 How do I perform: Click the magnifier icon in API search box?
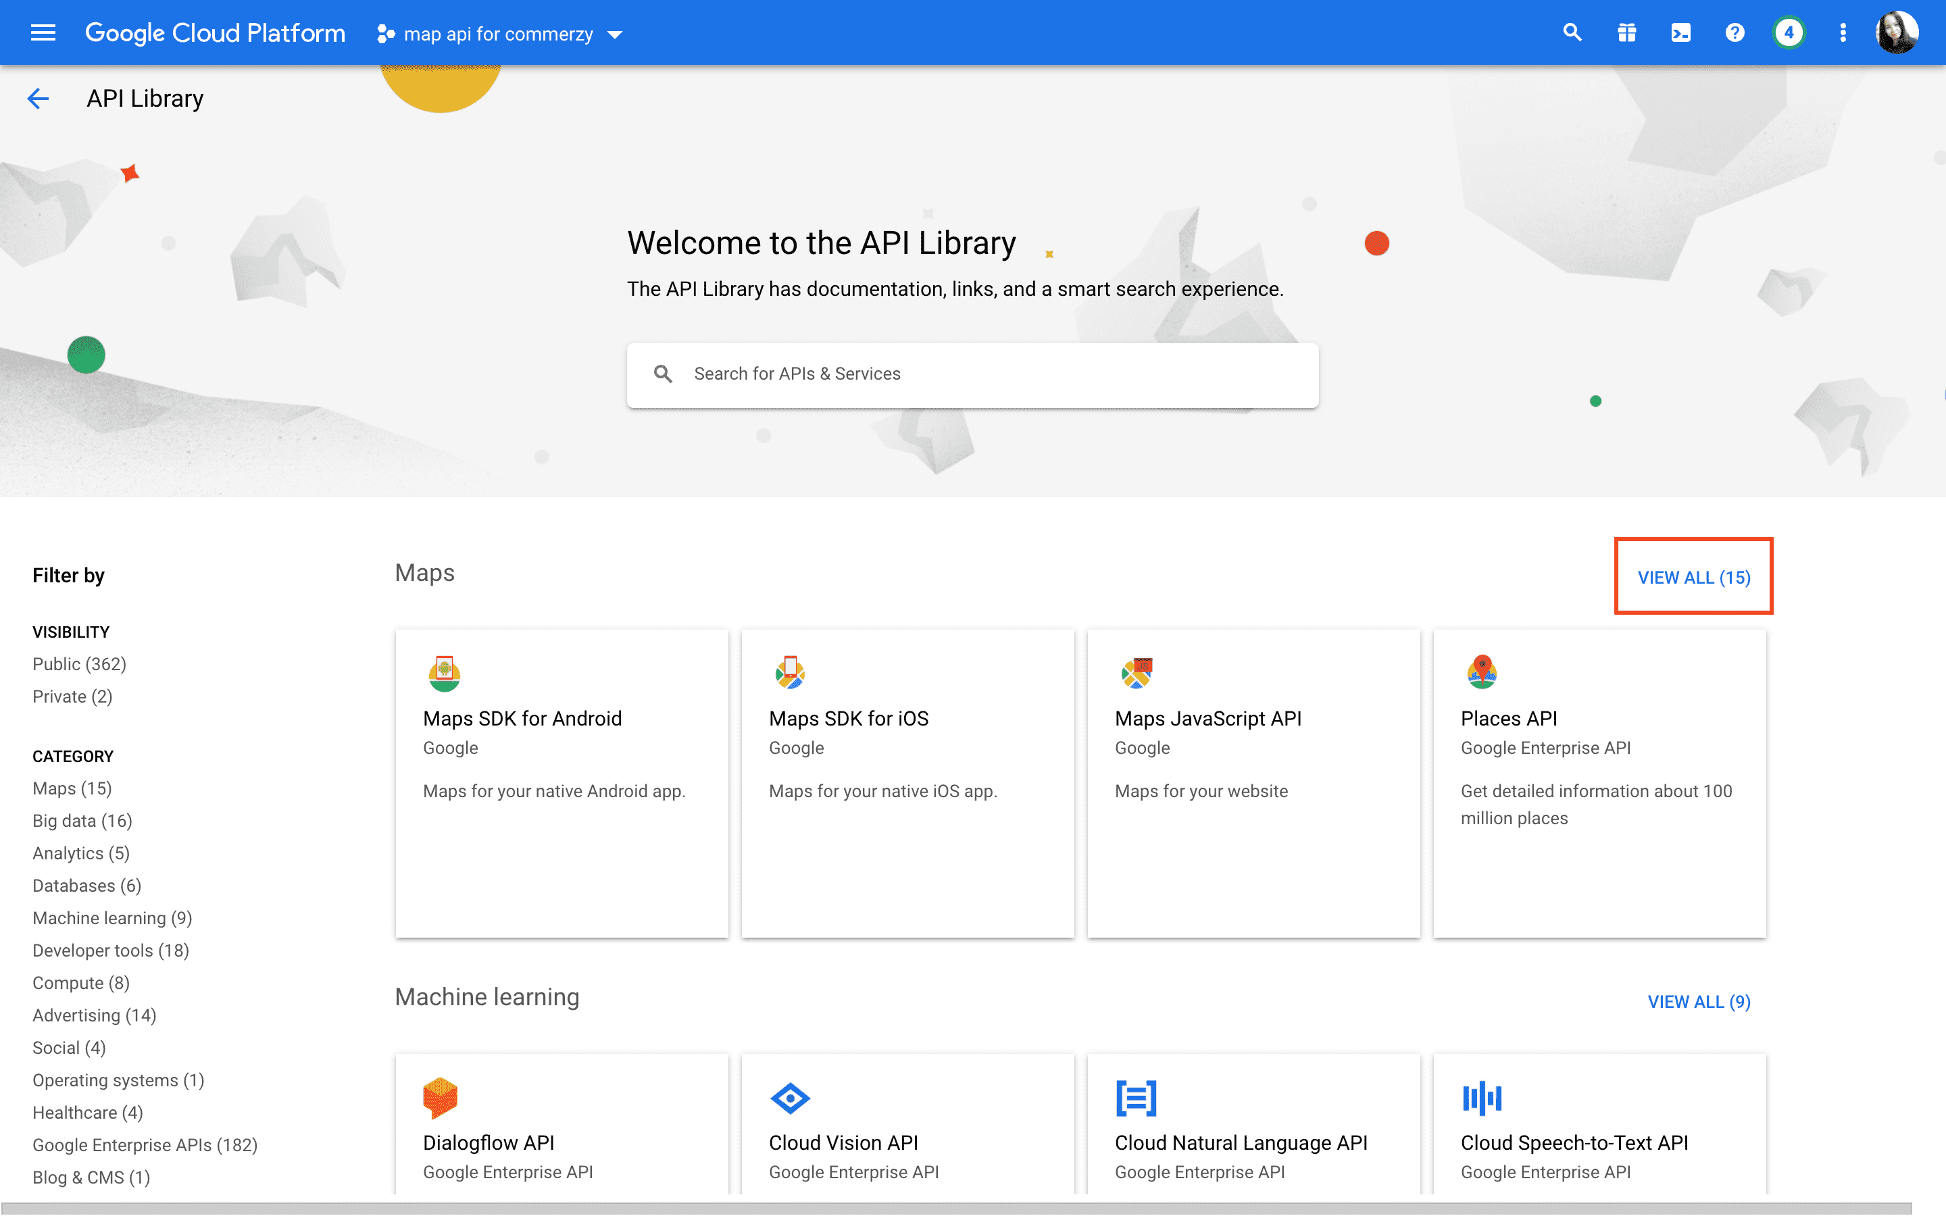coord(663,374)
